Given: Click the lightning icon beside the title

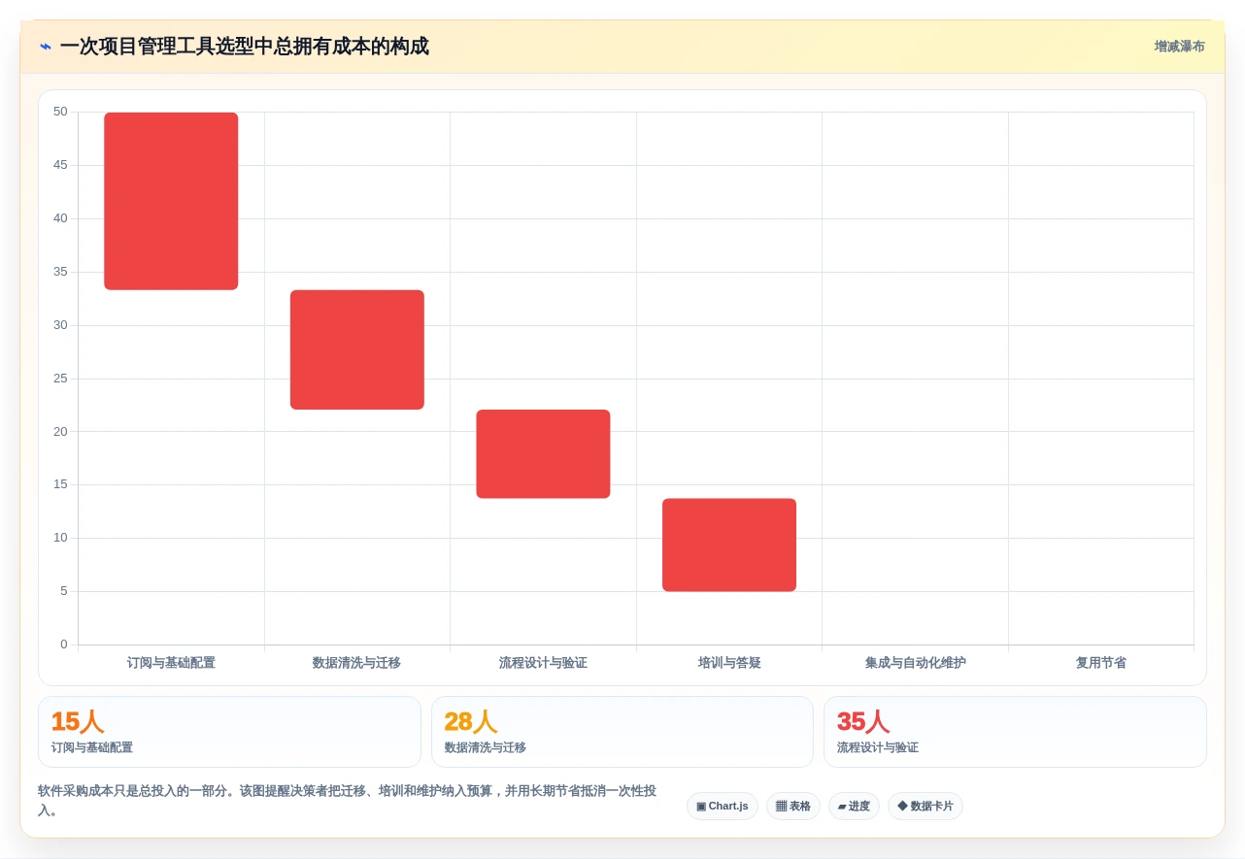Looking at the screenshot, I should click(x=45, y=47).
